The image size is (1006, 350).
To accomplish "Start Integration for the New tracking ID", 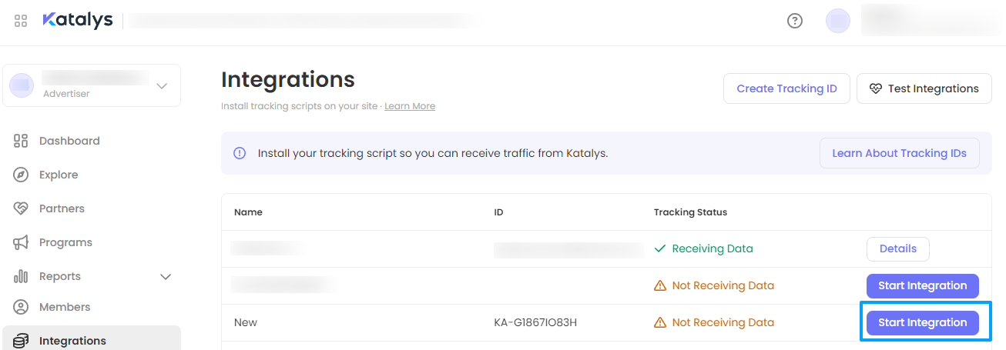I will coord(922,322).
